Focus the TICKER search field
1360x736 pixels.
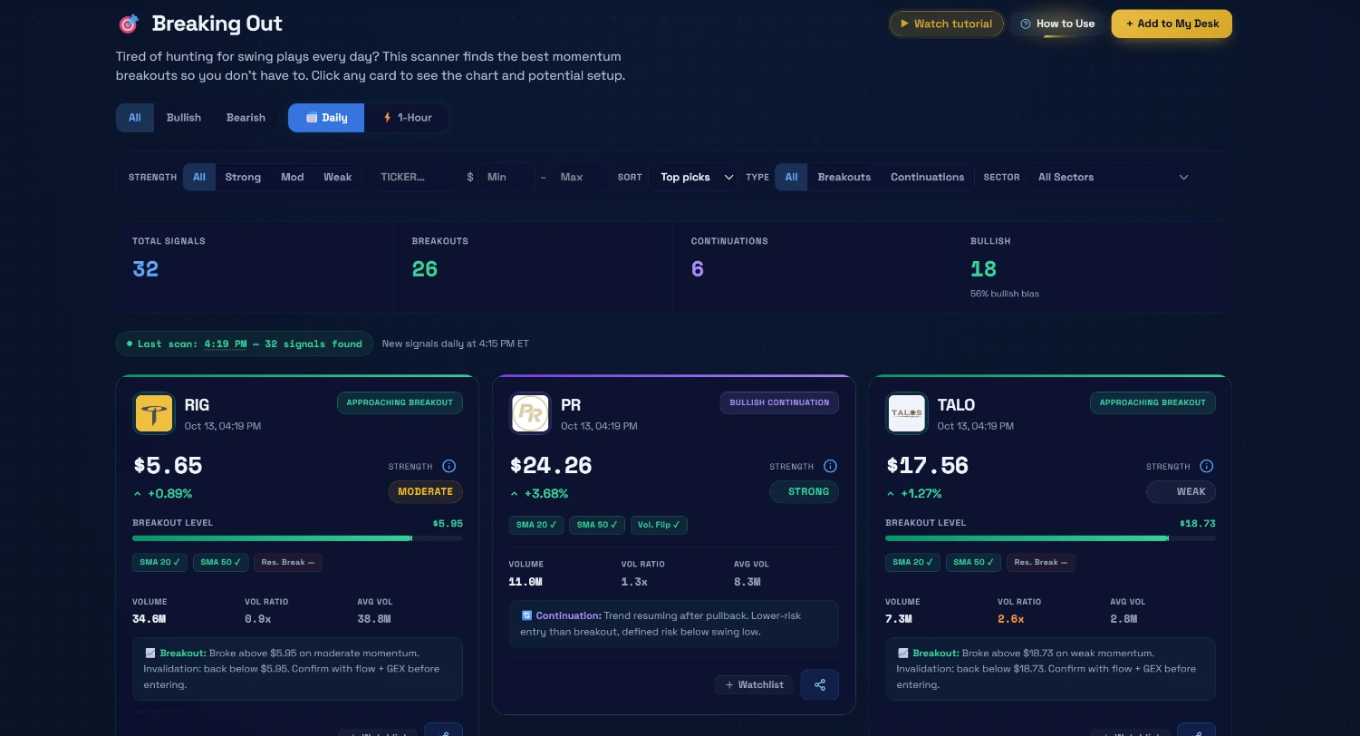click(x=413, y=177)
